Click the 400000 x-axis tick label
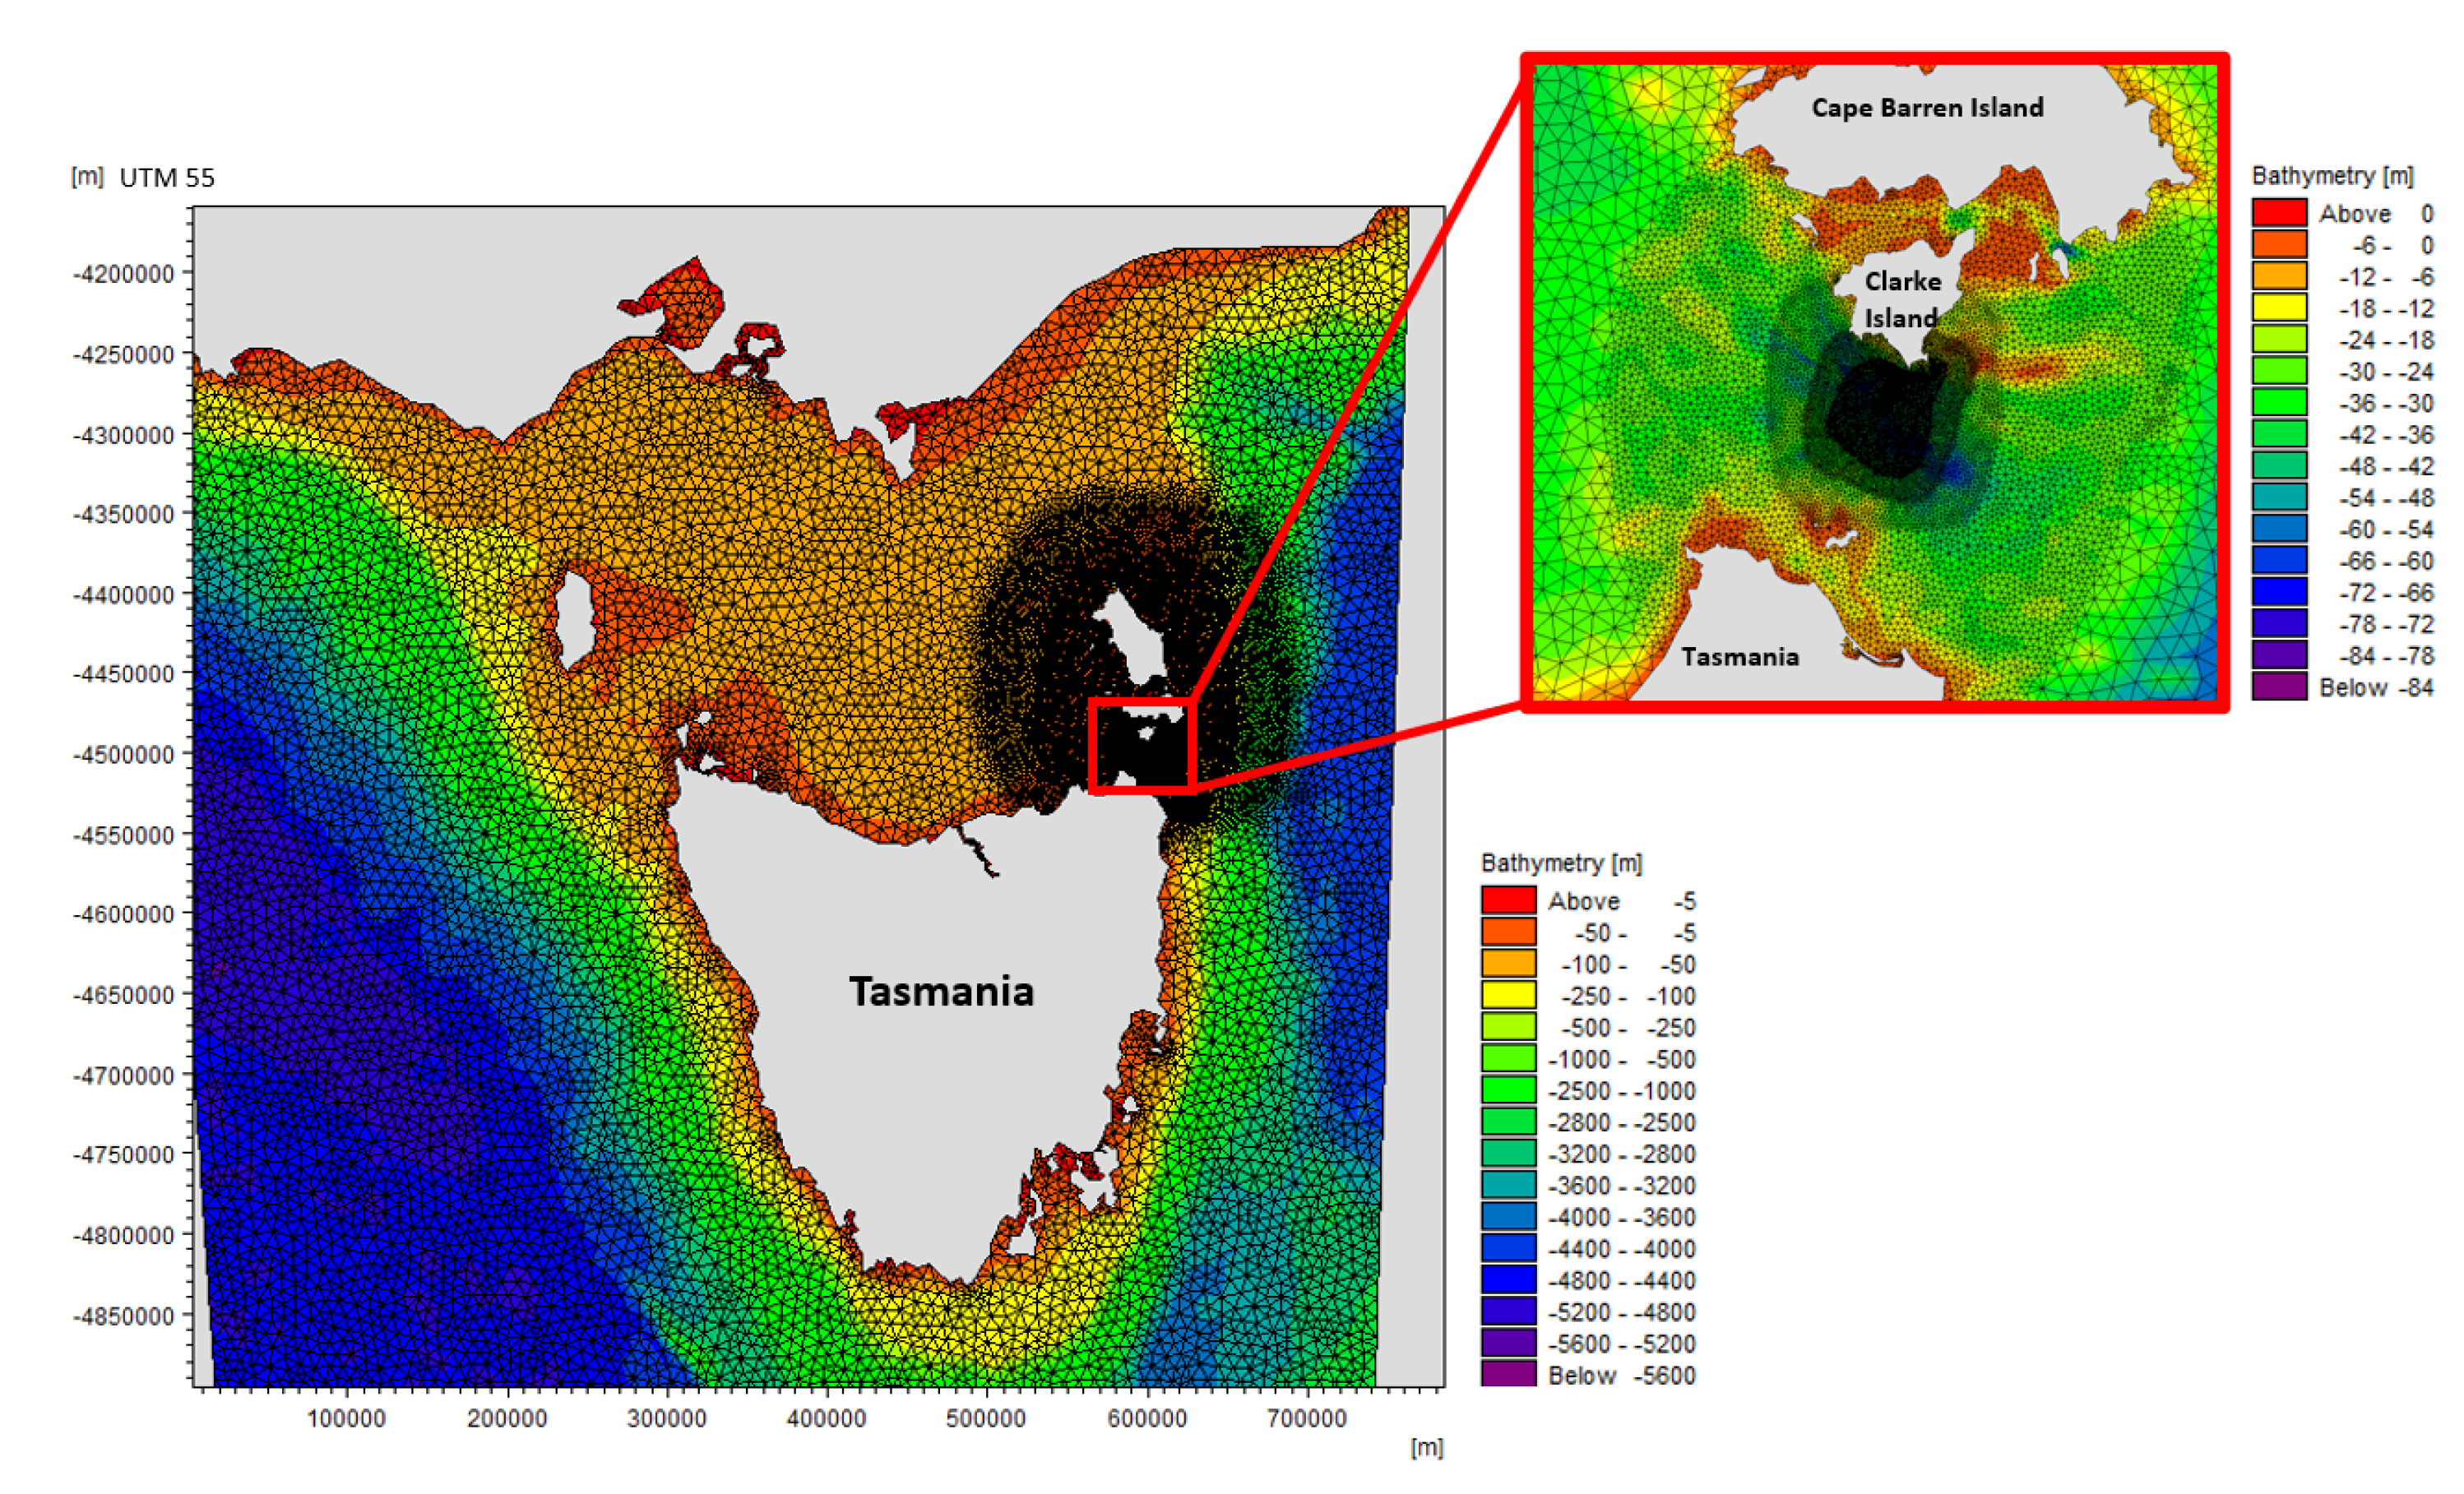Image resolution: width=2464 pixels, height=1494 pixels. (826, 1418)
